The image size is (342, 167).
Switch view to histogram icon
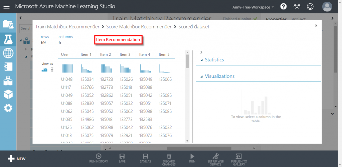tap(44, 69)
